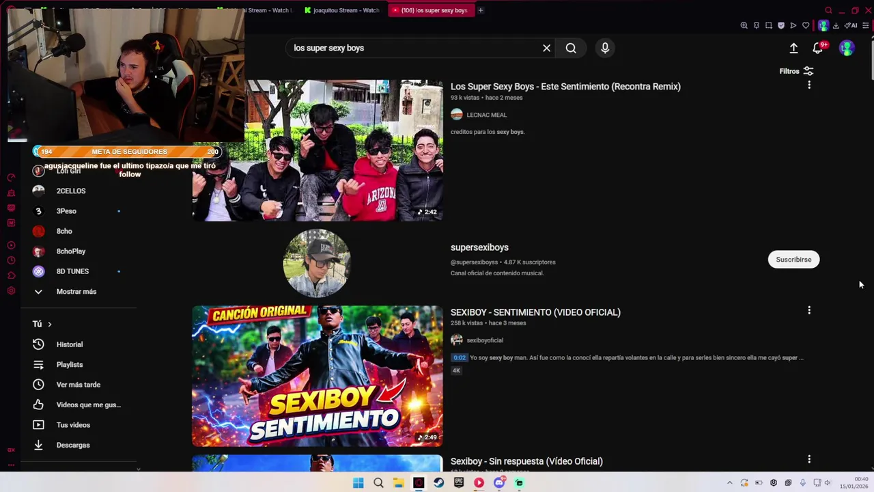Open Windows taskbar search
The height and width of the screenshot is (492, 874).
tap(378, 483)
